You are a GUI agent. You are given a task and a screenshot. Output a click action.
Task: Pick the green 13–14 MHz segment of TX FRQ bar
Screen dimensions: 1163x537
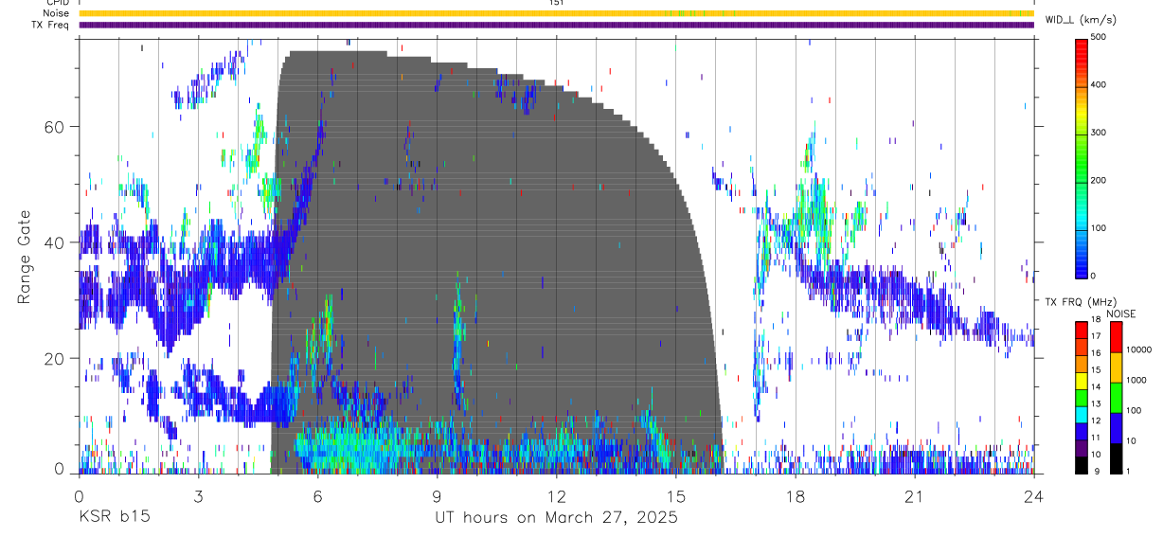1082,397
